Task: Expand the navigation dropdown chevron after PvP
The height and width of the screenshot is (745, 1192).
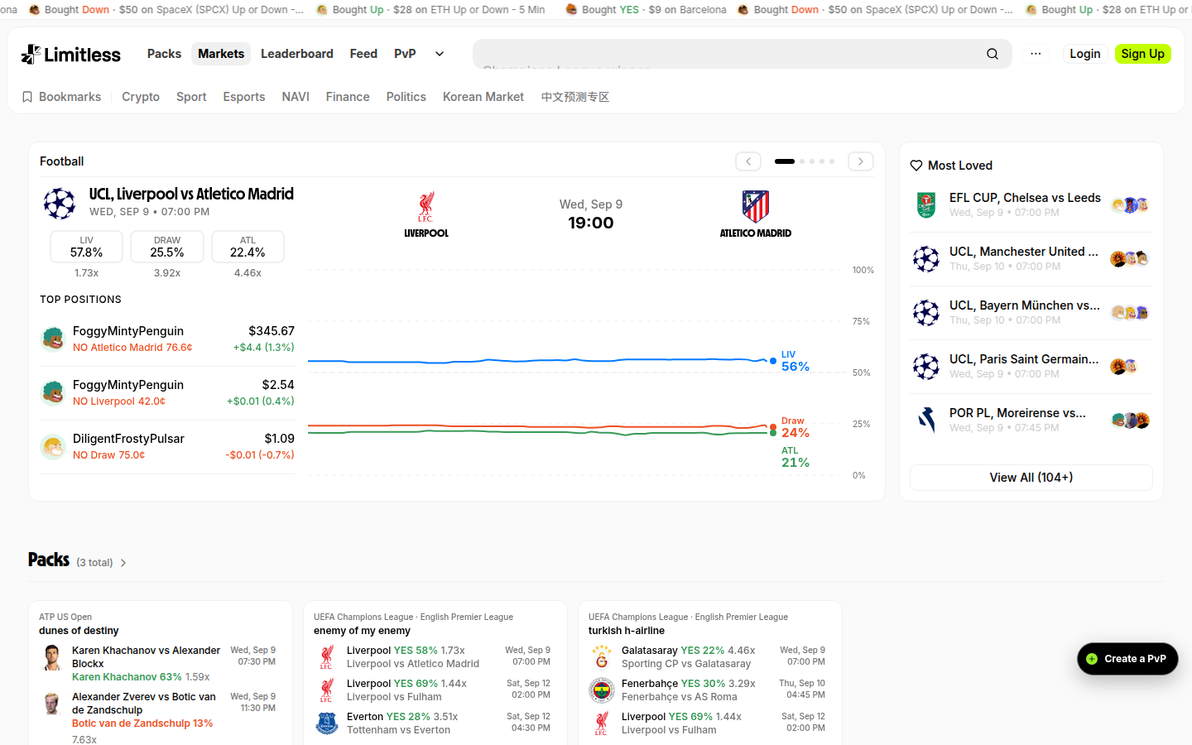Action: click(440, 54)
